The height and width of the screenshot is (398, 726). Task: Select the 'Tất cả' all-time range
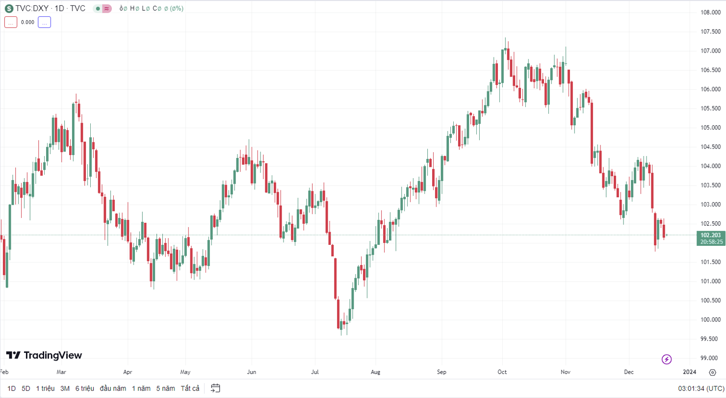pyautogui.click(x=190, y=388)
